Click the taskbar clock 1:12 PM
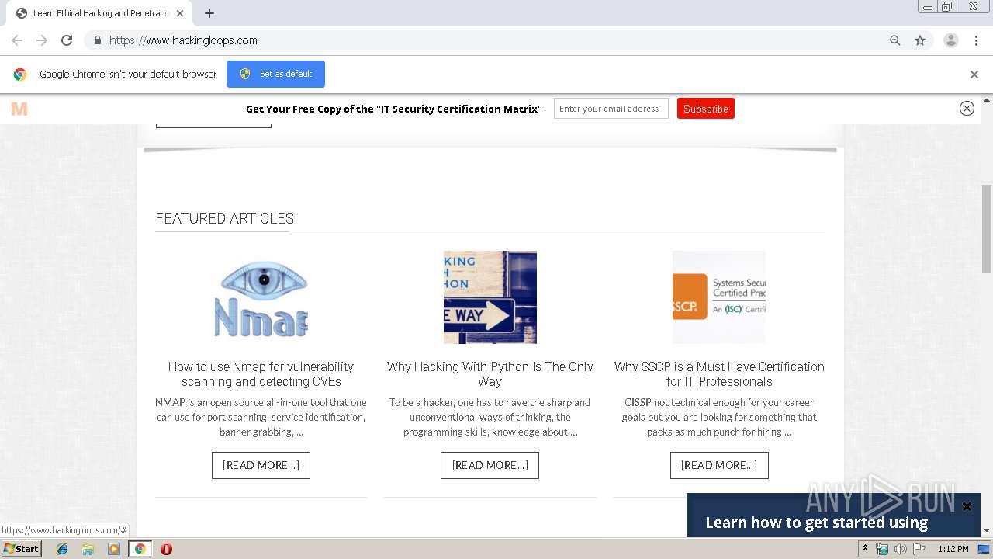 (953, 549)
